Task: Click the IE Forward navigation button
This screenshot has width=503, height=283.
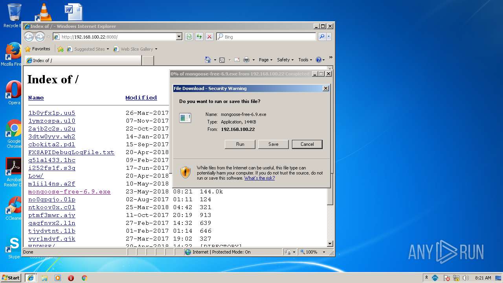Action: point(40,37)
